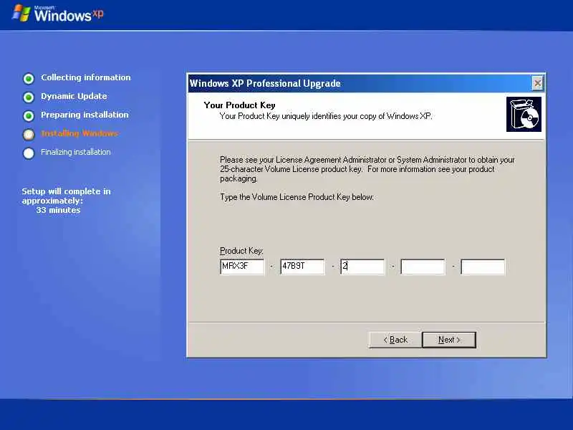The image size is (573, 430).
Task: Click the "Product Key:" label
Action: point(241,251)
